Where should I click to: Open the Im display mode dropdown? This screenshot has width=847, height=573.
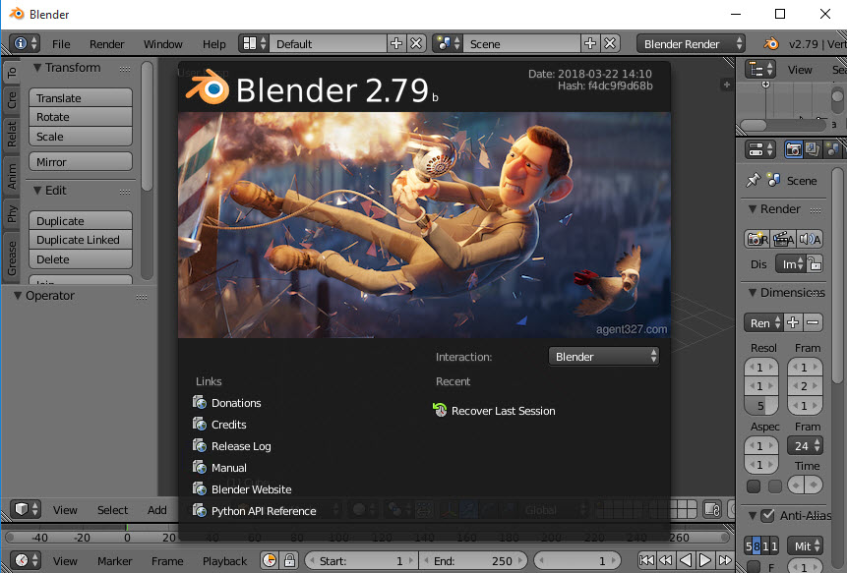[791, 263]
